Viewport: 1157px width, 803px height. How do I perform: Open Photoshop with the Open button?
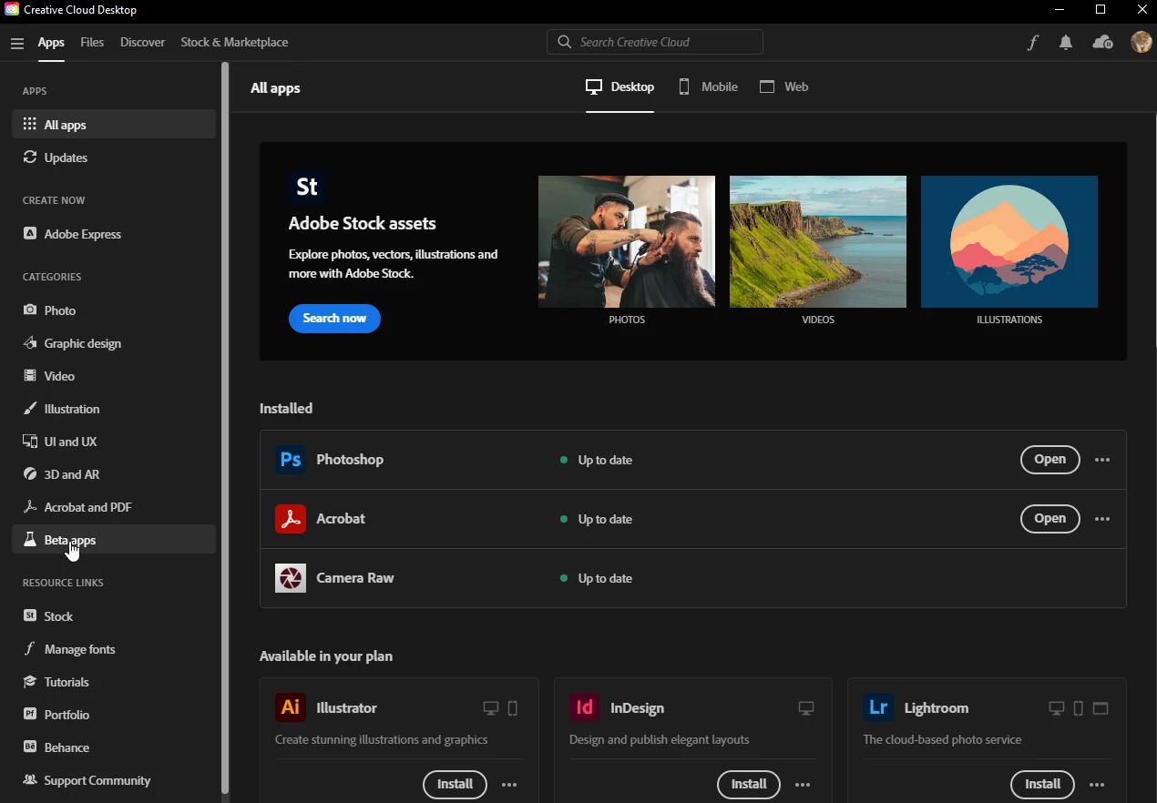point(1049,460)
